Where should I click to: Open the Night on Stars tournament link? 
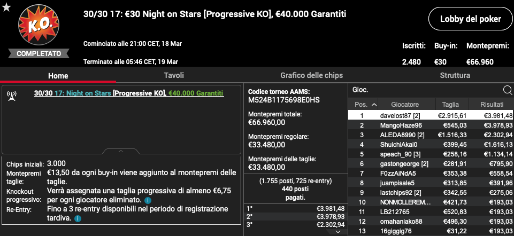pyautogui.click(x=82, y=93)
